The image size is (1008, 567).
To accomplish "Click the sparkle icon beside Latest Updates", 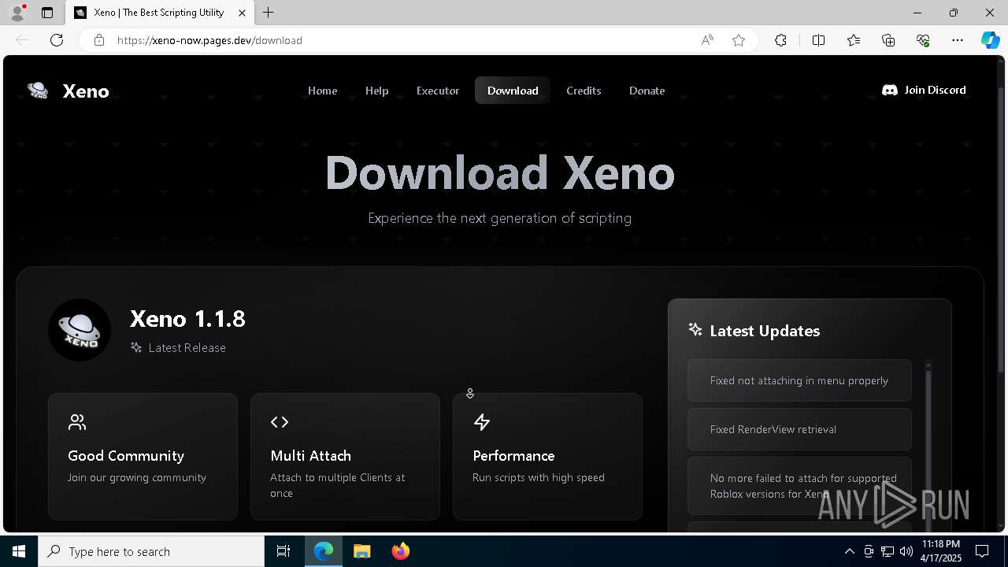I will click(x=695, y=330).
